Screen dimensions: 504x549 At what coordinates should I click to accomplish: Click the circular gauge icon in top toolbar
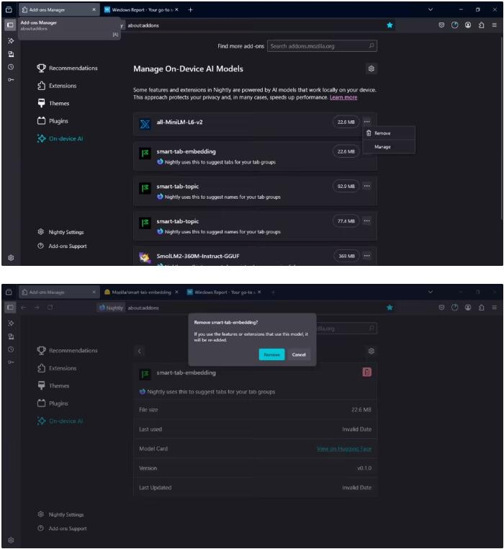[x=454, y=25]
